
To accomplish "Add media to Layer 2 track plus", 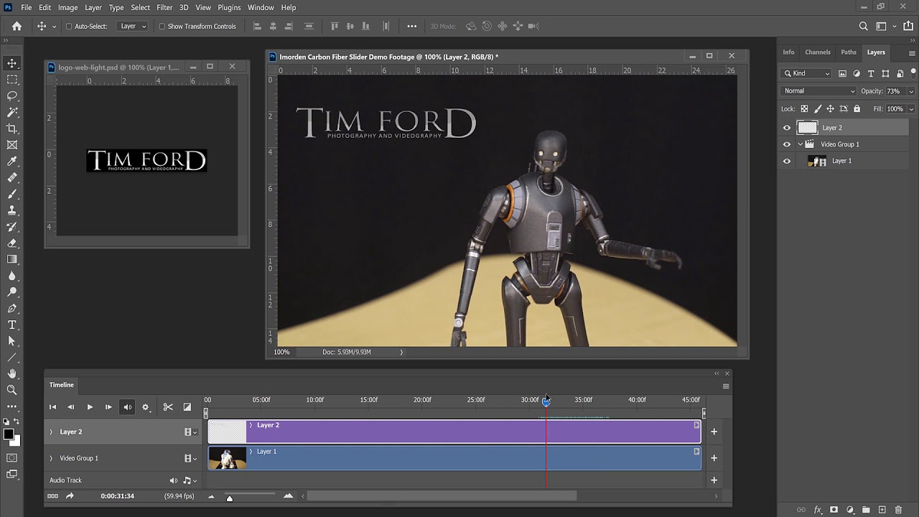I will click(x=714, y=432).
